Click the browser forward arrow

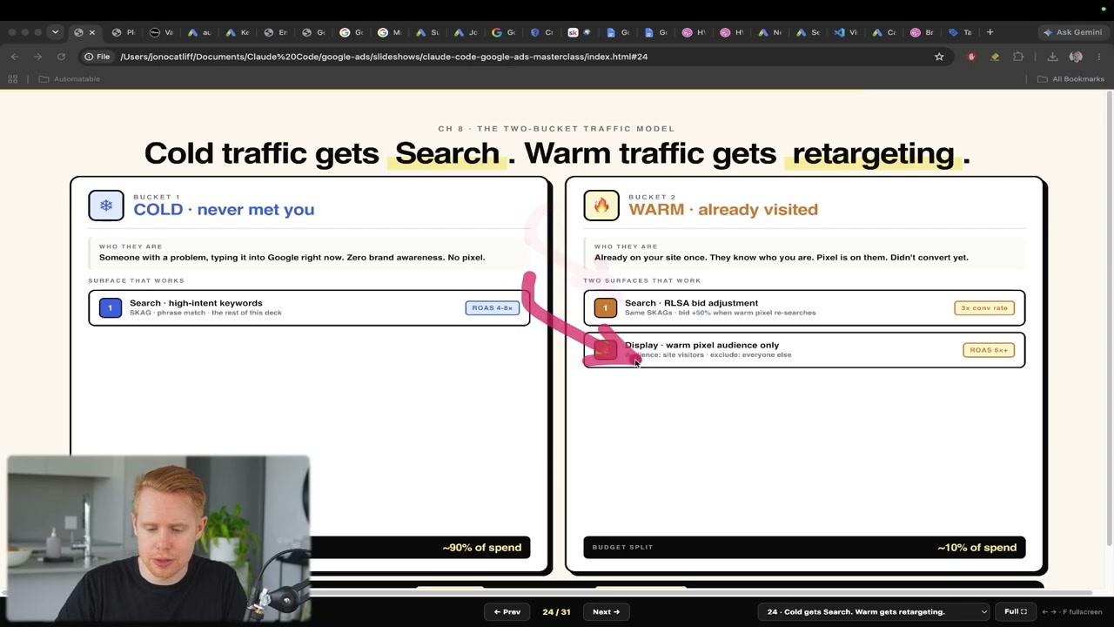[x=38, y=57]
